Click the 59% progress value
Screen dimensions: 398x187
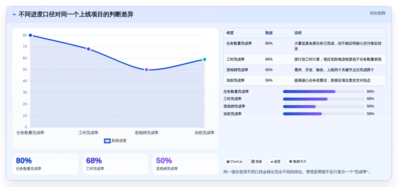[x=371, y=114]
